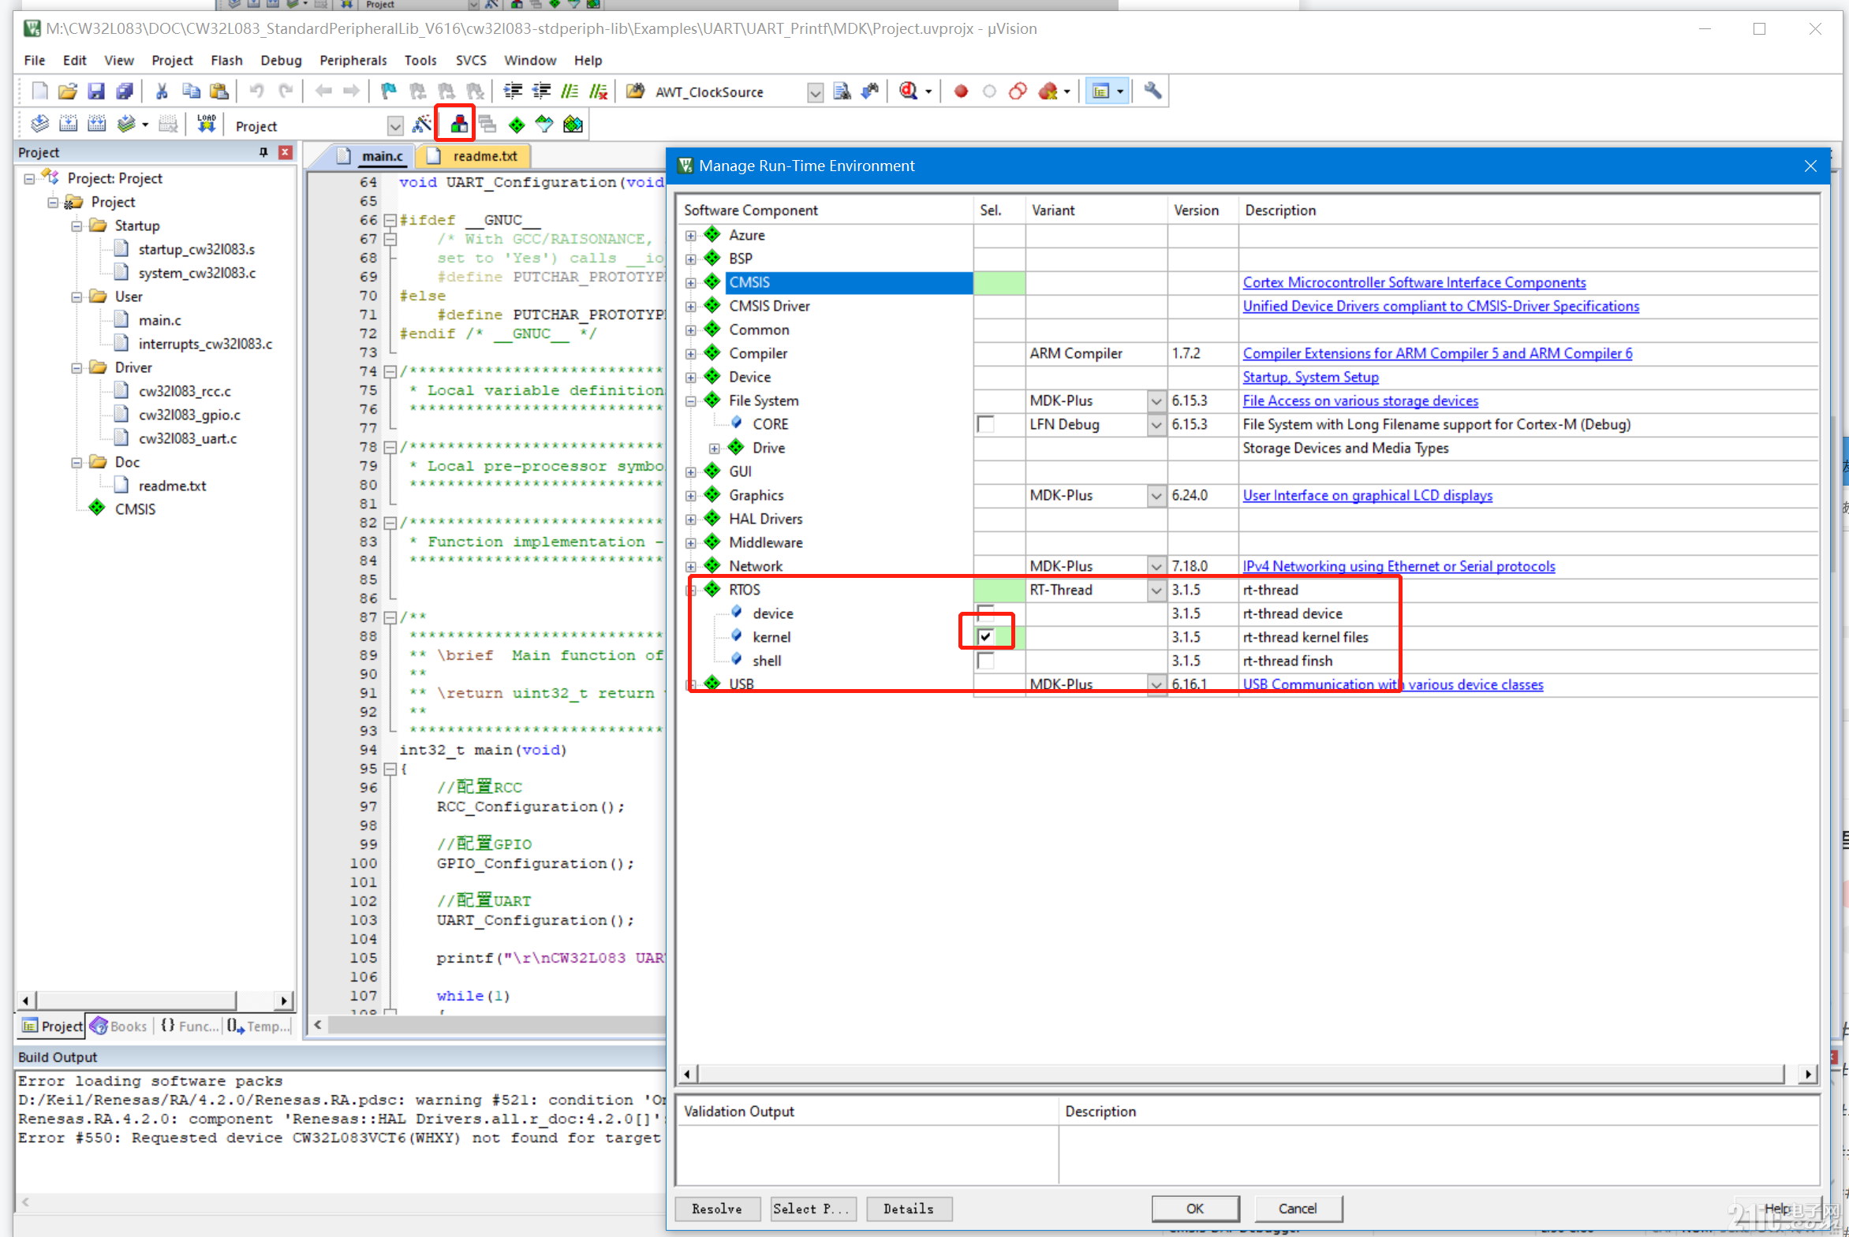The height and width of the screenshot is (1237, 1849).
Task: Click the Rebuild all target files icon
Action: pos(97,125)
